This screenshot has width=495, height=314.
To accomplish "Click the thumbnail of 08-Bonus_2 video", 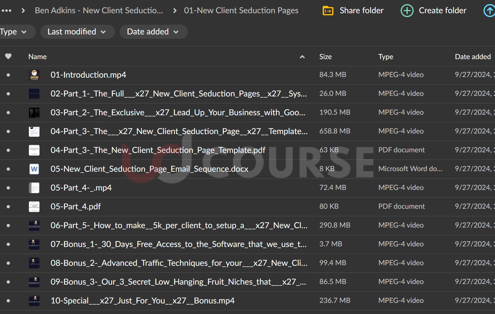I will pos(34,263).
